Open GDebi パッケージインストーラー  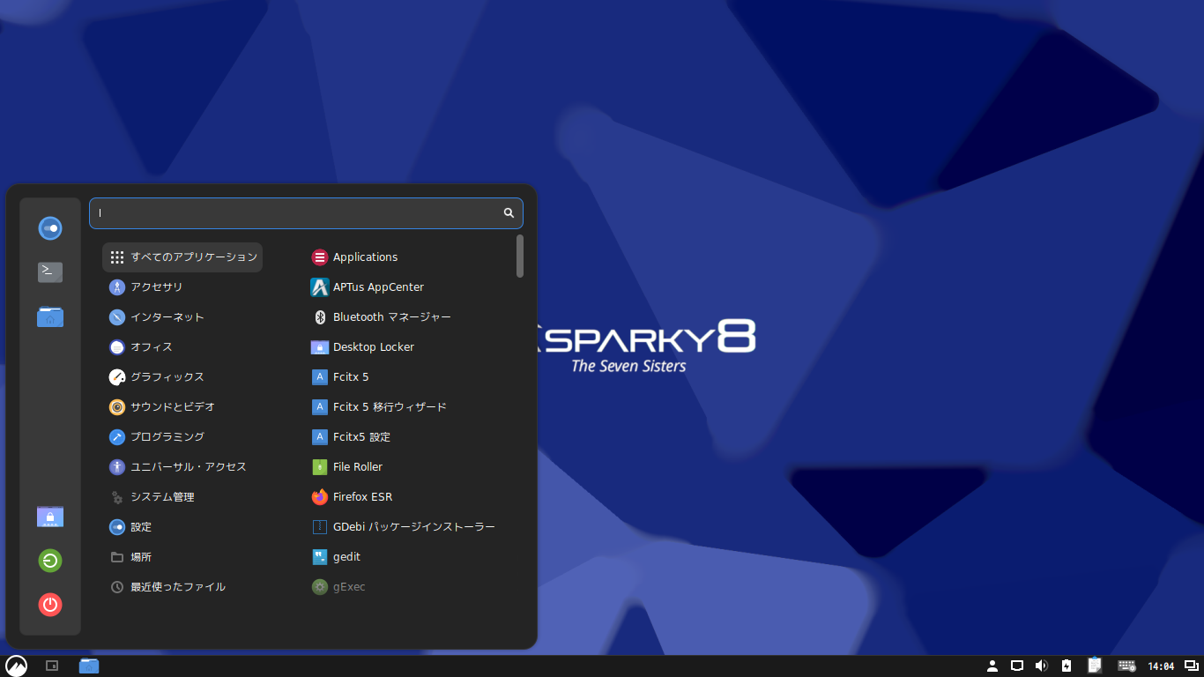(x=407, y=527)
